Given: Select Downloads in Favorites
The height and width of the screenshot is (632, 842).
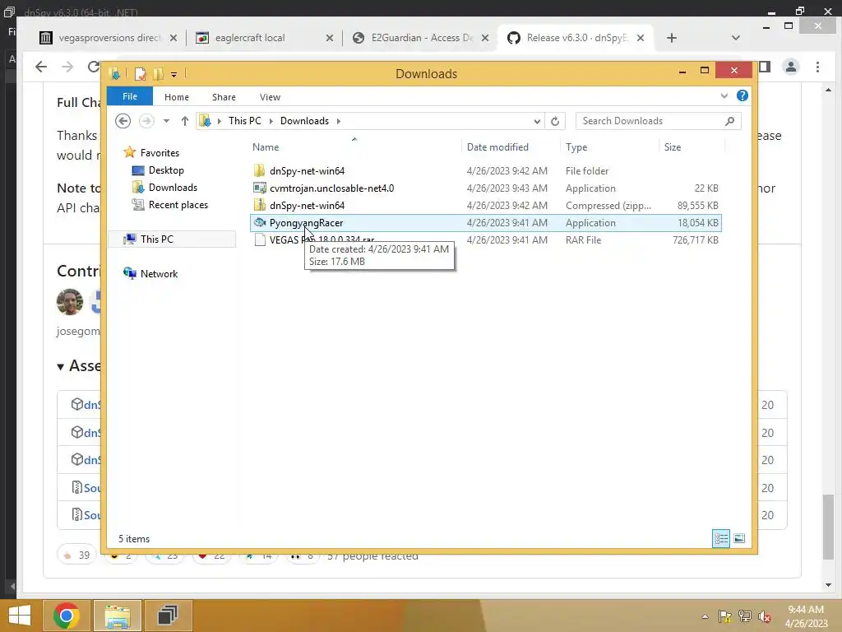Looking at the screenshot, I should [x=173, y=188].
